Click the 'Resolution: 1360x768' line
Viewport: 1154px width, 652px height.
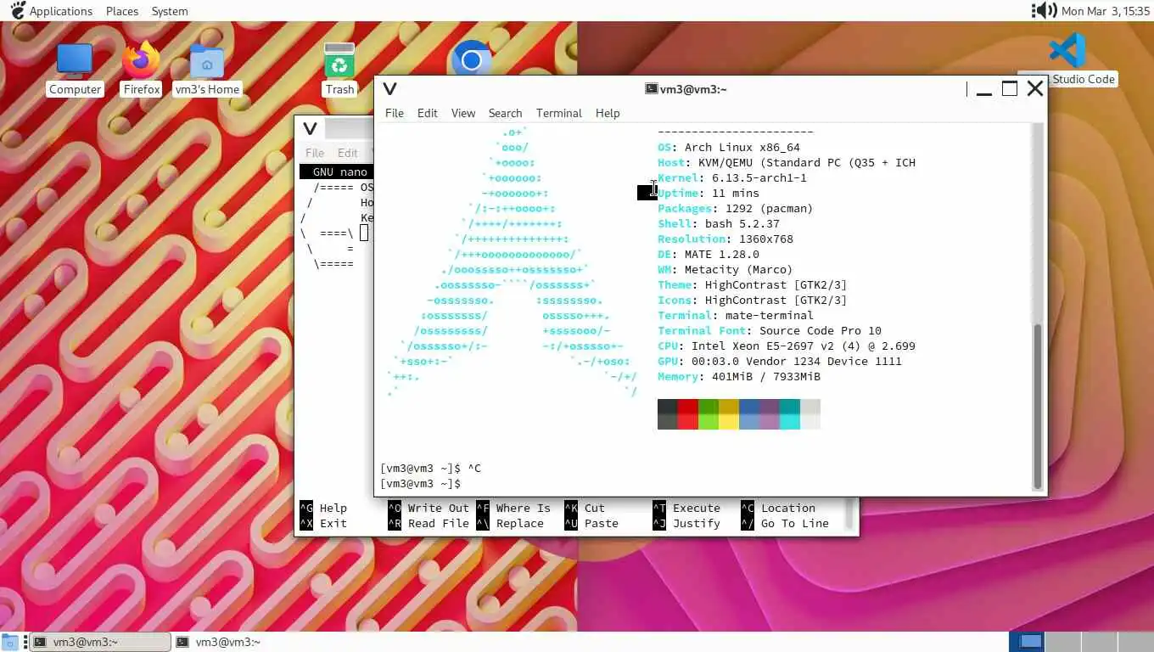(x=725, y=239)
